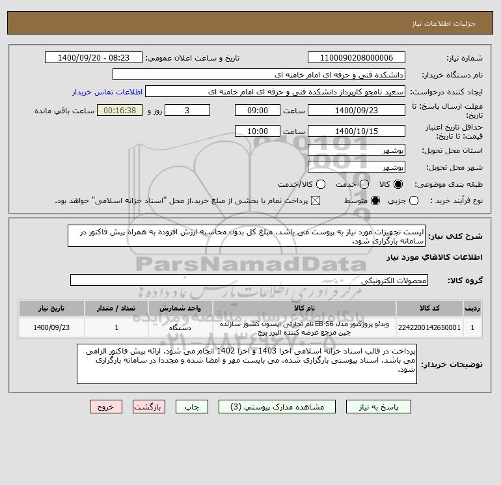The height and width of the screenshot is (485, 501).
Task: Click the response deadline date 1400/09/23 field
Action: coord(357,110)
